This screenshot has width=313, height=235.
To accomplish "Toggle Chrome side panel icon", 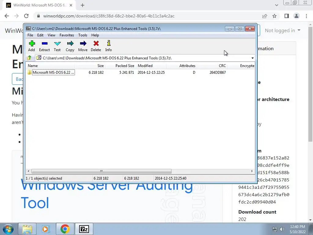I will 287,16.
